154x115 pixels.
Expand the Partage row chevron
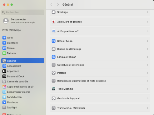(147, 73)
